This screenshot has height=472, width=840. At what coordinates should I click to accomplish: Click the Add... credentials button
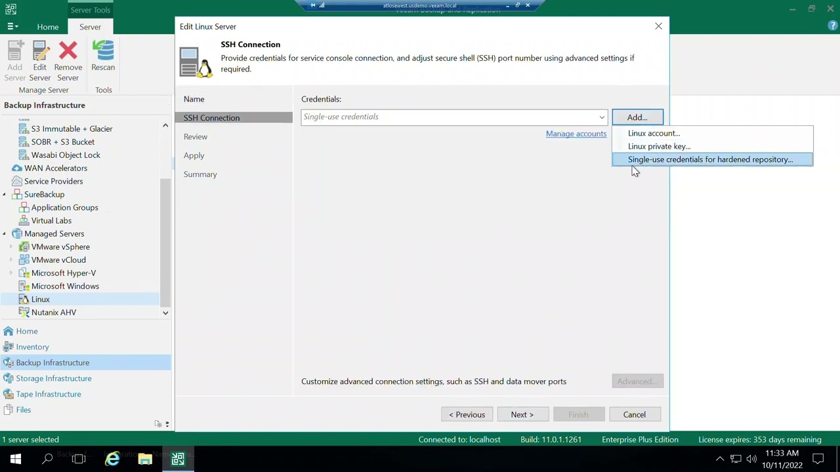(637, 117)
